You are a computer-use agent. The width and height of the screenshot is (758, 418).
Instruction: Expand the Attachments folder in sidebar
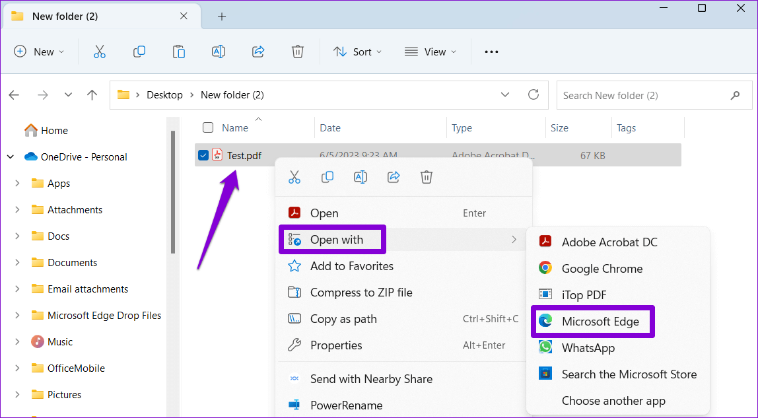click(17, 210)
